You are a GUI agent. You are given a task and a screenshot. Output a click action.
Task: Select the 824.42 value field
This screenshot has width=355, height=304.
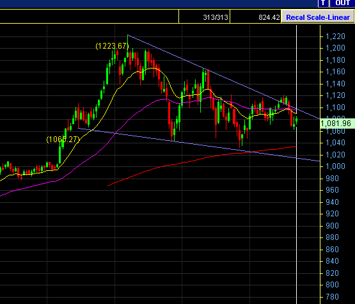tap(255, 17)
